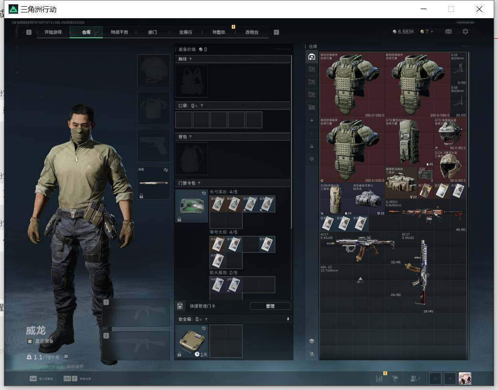Select primary weapon slot 1
Viewport: 498px width, 390px height.
tap(136, 312)
